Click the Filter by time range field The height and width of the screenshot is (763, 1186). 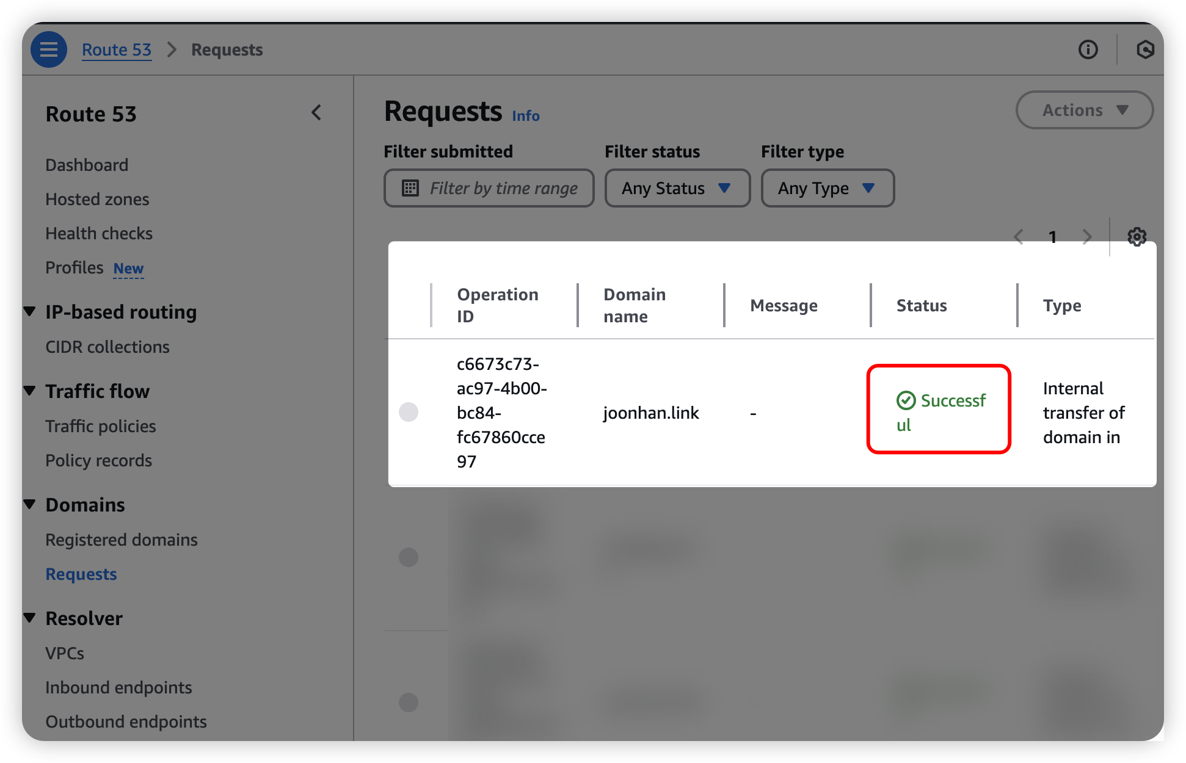(x=503, y=188)
